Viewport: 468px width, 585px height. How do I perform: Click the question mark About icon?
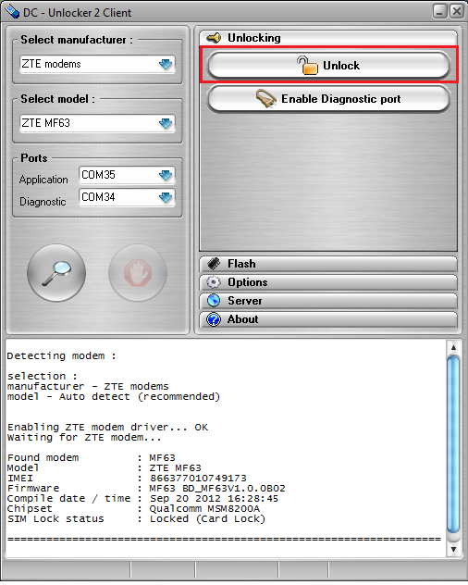(214, 319)
